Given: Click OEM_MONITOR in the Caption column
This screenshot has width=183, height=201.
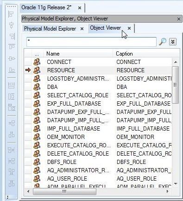Looking at the screenshot, I should point(135,137).
